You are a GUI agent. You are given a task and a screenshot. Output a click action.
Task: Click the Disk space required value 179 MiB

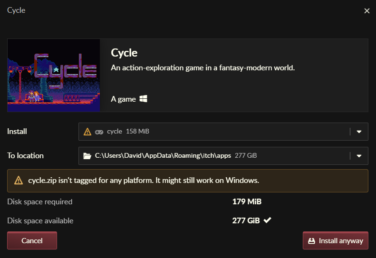tap(247, 201)
